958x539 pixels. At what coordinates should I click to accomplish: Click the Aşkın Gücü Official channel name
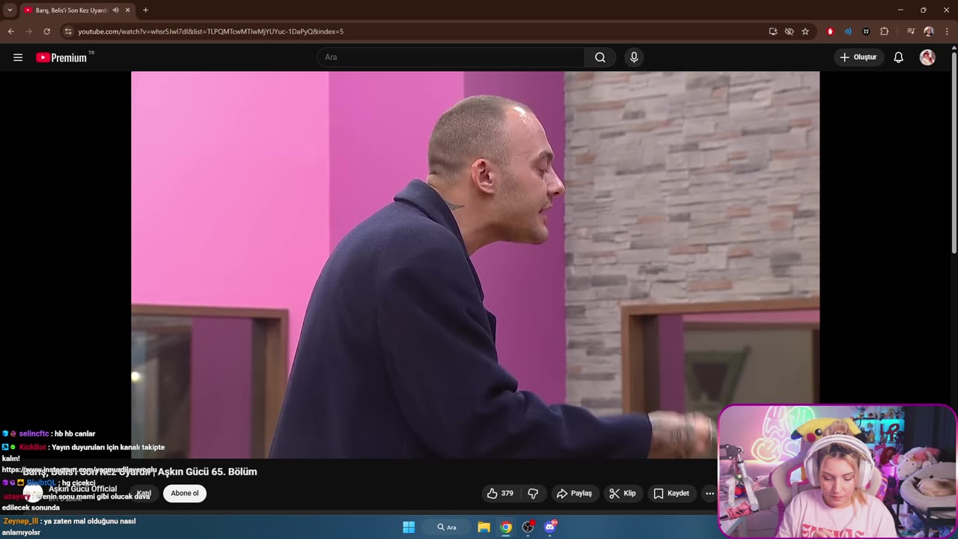click(83, 489)
